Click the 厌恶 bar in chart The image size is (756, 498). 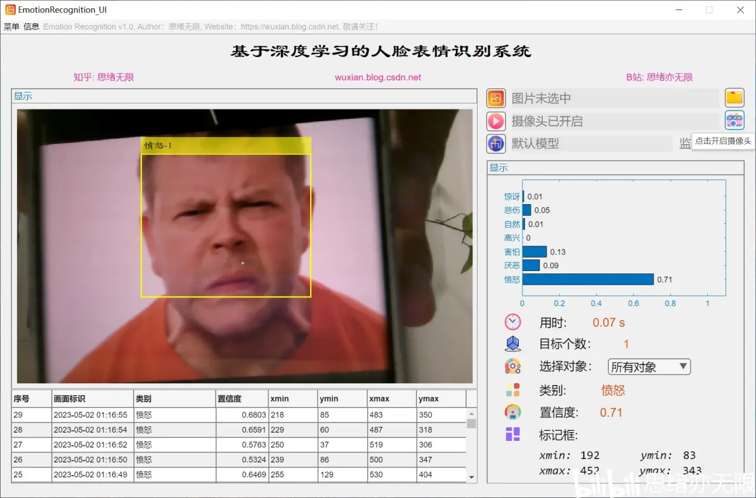coord(531,265)
